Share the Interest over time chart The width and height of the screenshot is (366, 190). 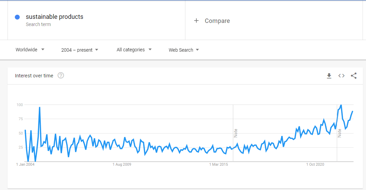(x=354, y=76)
